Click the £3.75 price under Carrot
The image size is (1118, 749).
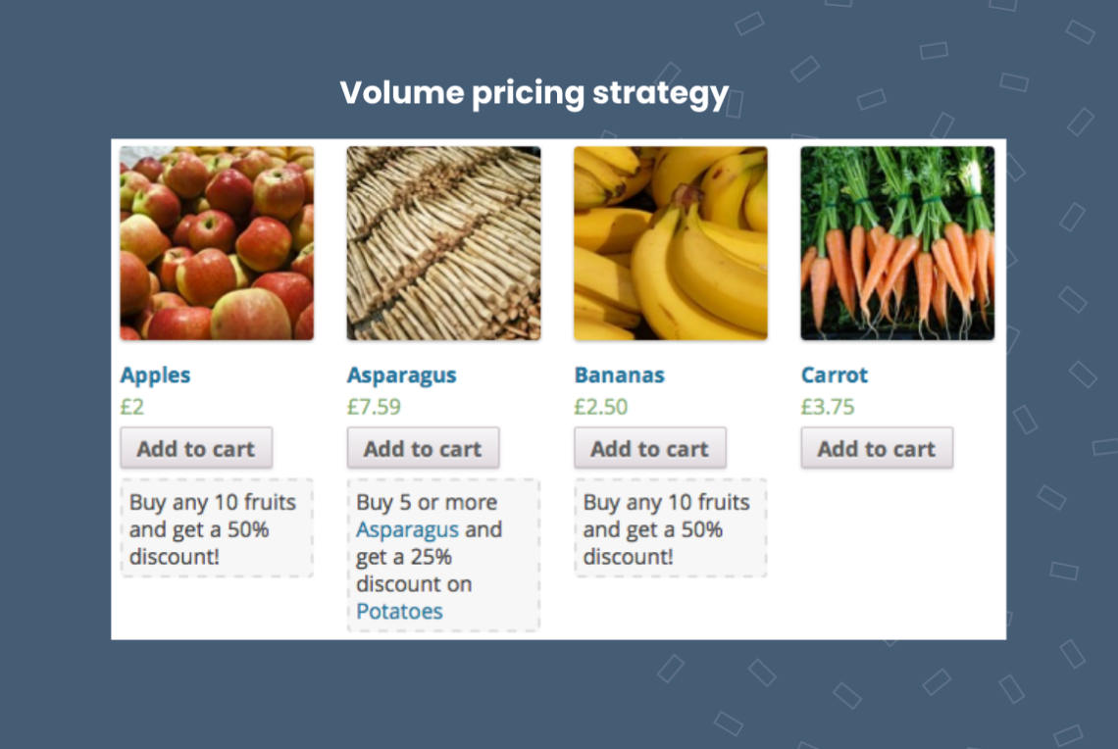pos(827,406)
